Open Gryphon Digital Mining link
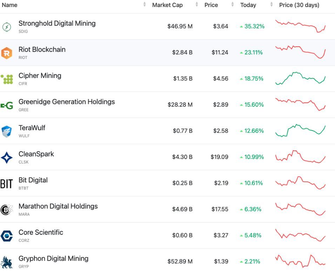This screenshot has height=273, width=335. 53,259
